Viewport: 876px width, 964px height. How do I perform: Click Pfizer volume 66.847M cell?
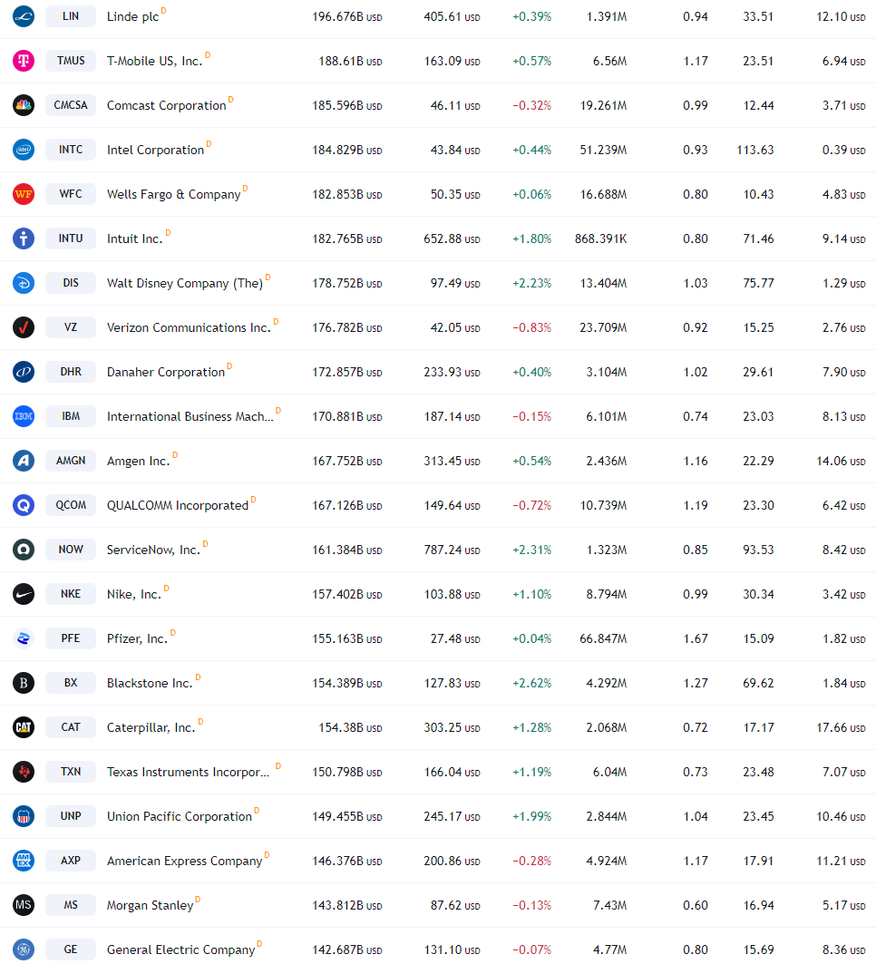[603, 638]
